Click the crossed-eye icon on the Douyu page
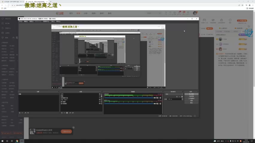This screenshot has height=143, width=255. 213,20
